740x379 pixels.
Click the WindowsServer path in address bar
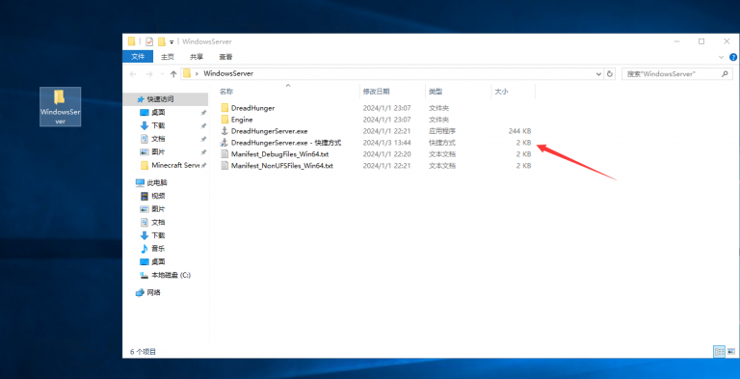(x=228, y=73)
